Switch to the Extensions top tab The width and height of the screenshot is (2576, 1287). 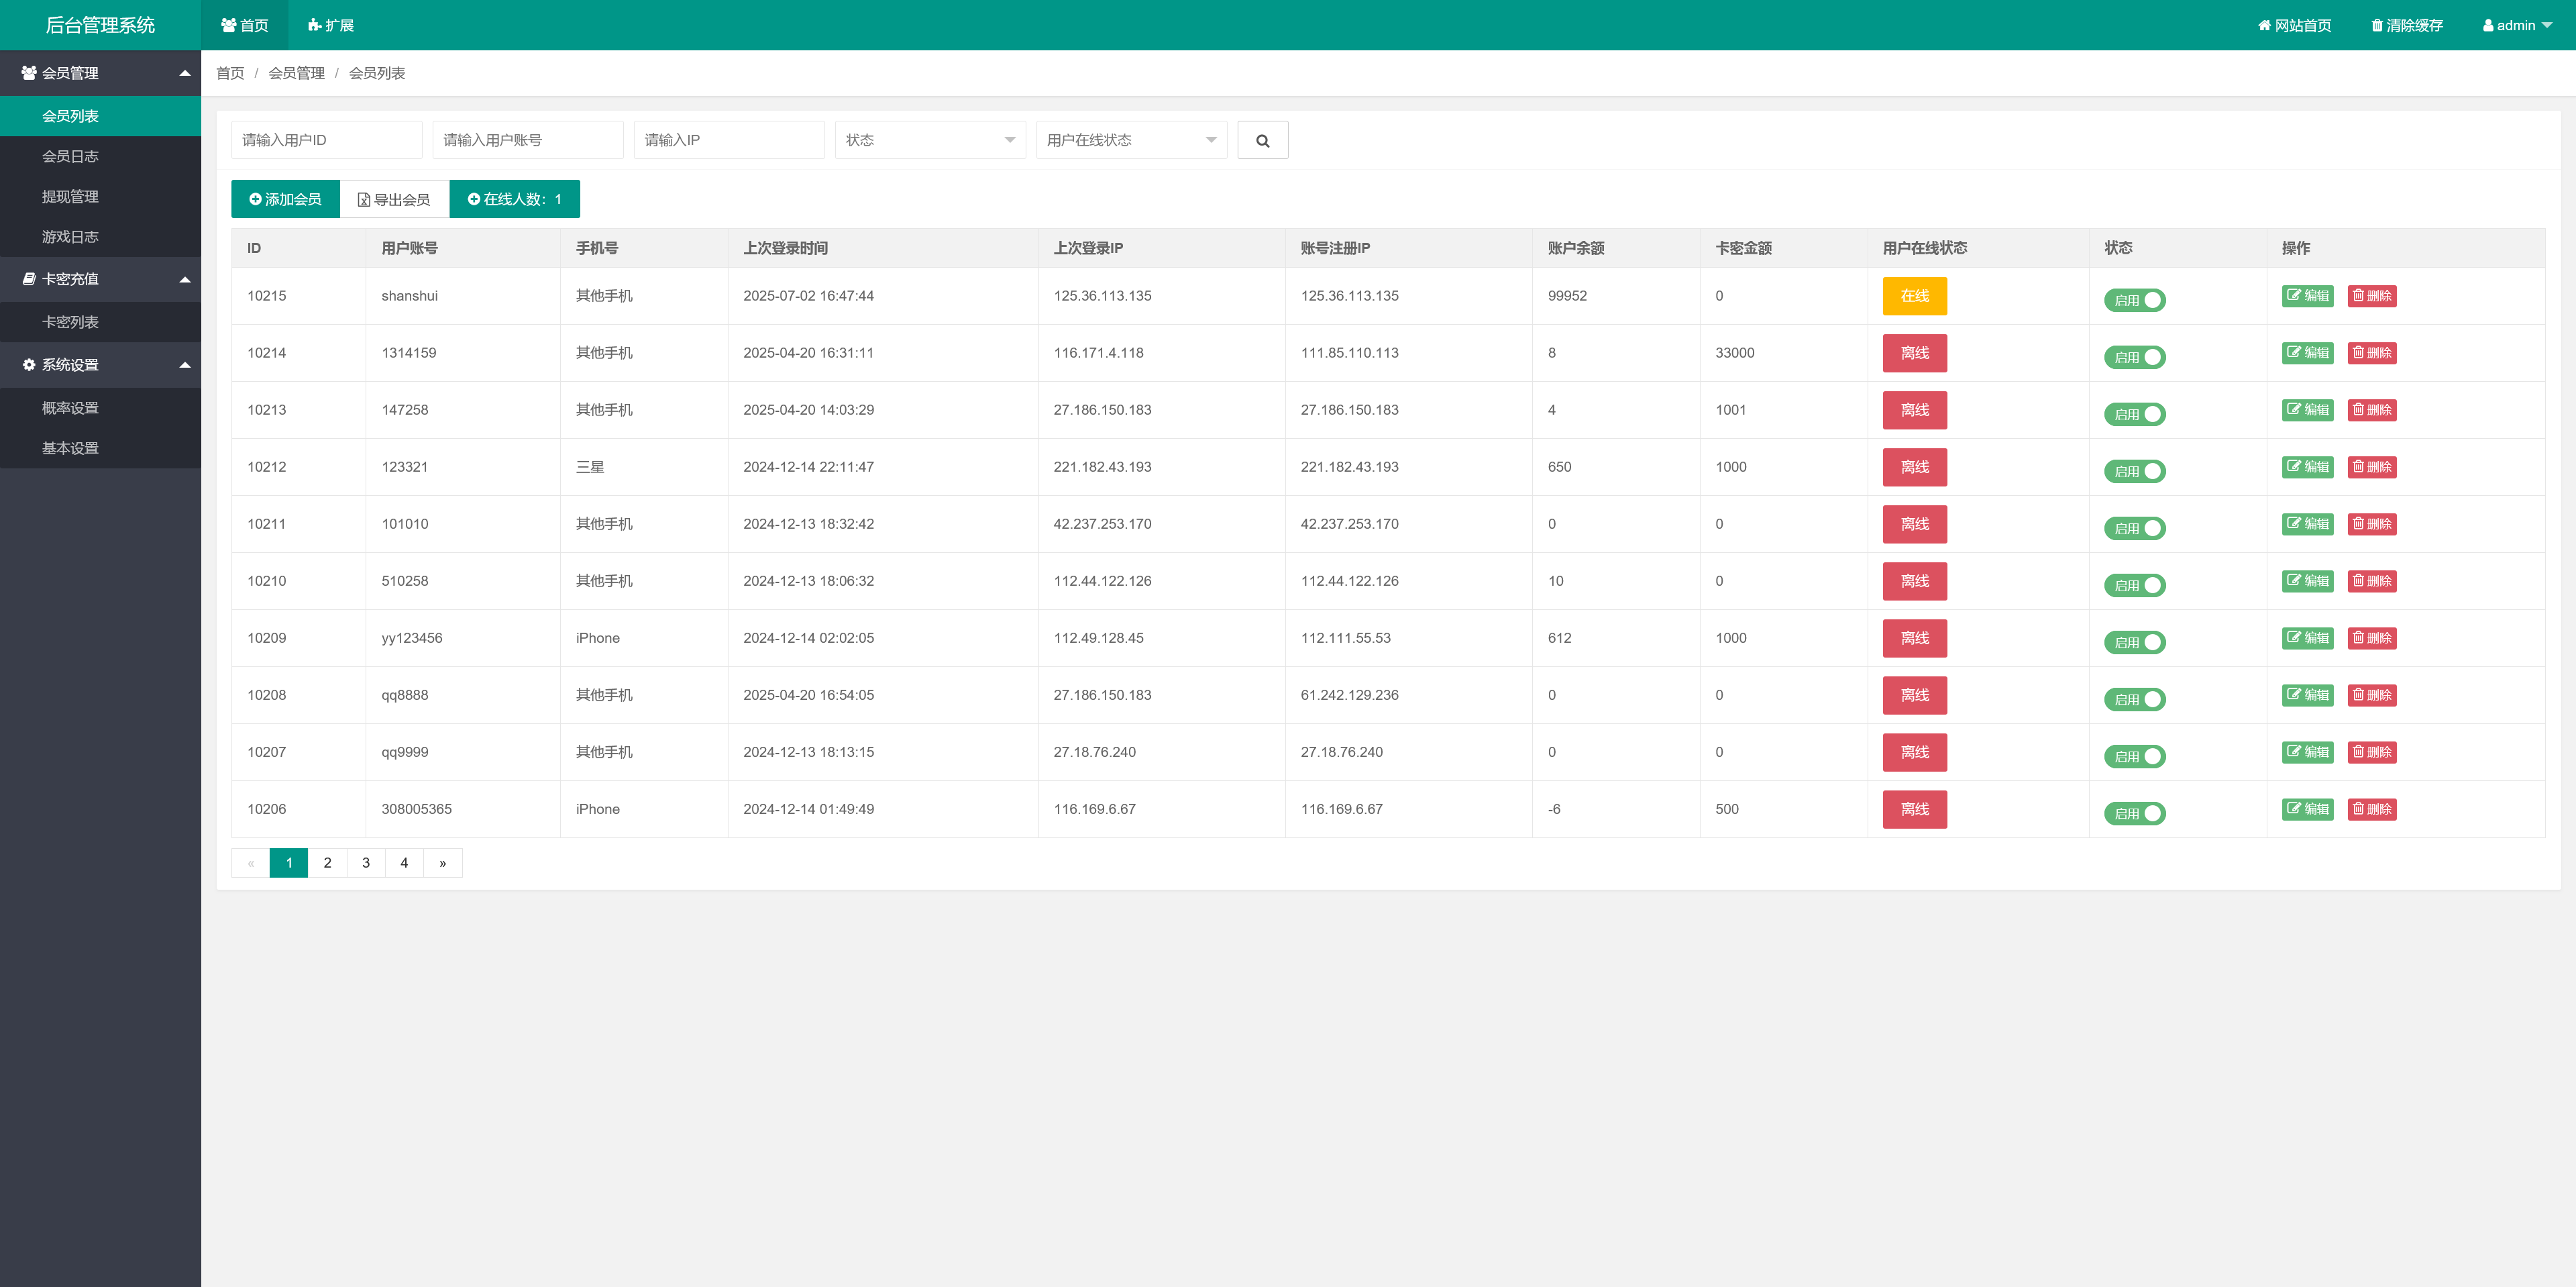click(331, 26)
